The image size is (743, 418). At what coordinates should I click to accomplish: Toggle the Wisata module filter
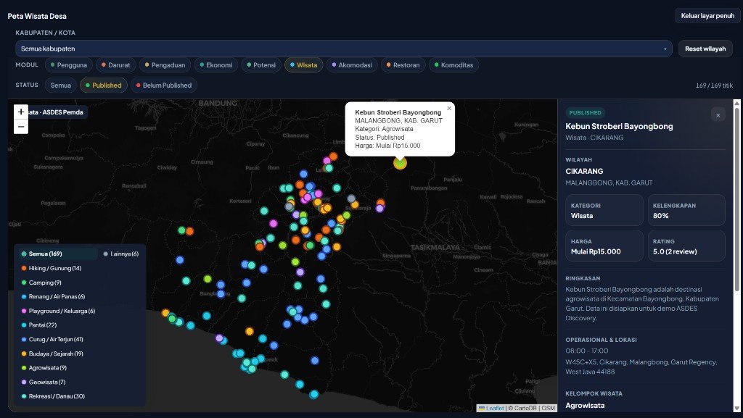point(304,65)
